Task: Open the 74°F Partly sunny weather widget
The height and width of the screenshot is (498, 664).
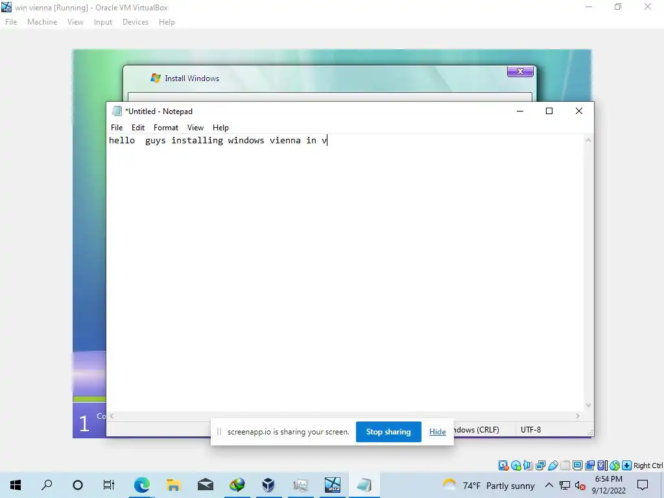Action: tap(489, 485)
